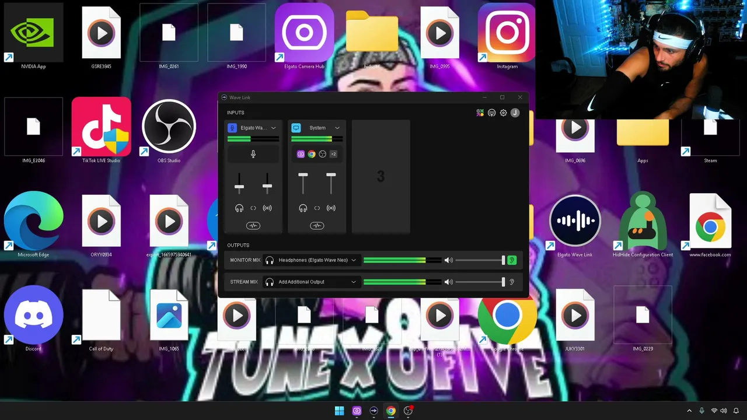Screen dimensions: 747x420
Task: Select OBS Studio desktop icon
Action: [169, 131]
